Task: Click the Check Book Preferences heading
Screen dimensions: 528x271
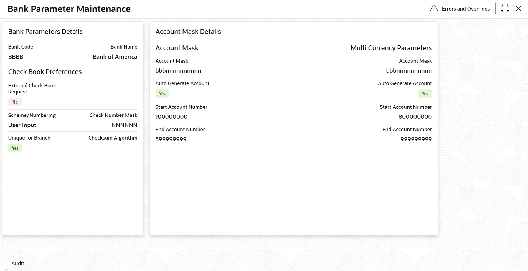Action: tap(45, 72)
